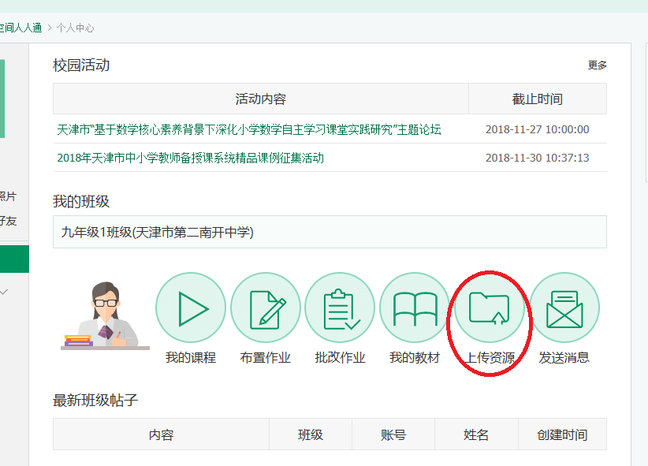Select class 九年级1班级(天津市第二南开中学)
This screenshot has height=466, width=648.
click(x=330, y=232)
